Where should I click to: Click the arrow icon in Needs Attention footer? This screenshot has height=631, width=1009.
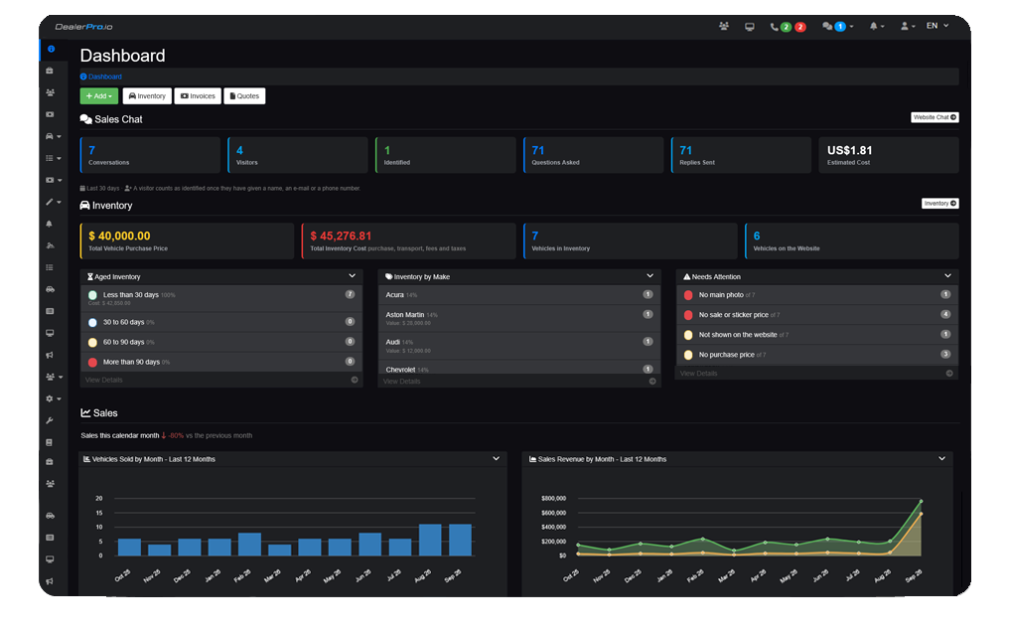pyautogui.click(x=949, y=374)
